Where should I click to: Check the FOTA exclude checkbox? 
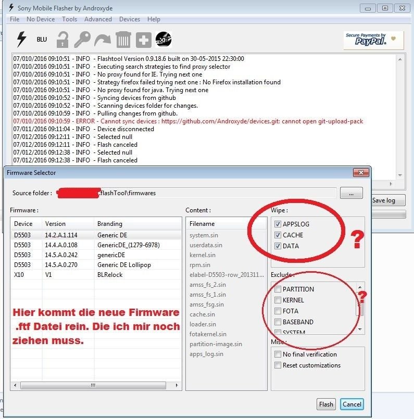click(x=278, y=311)
